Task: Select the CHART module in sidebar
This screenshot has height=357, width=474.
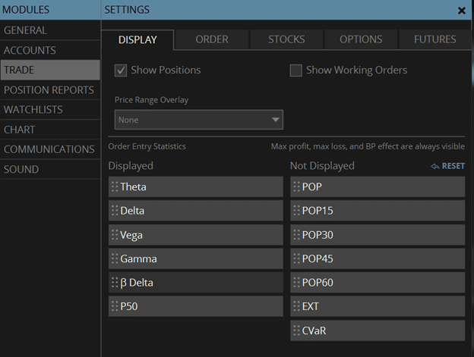Action: (x=20, y=130)
